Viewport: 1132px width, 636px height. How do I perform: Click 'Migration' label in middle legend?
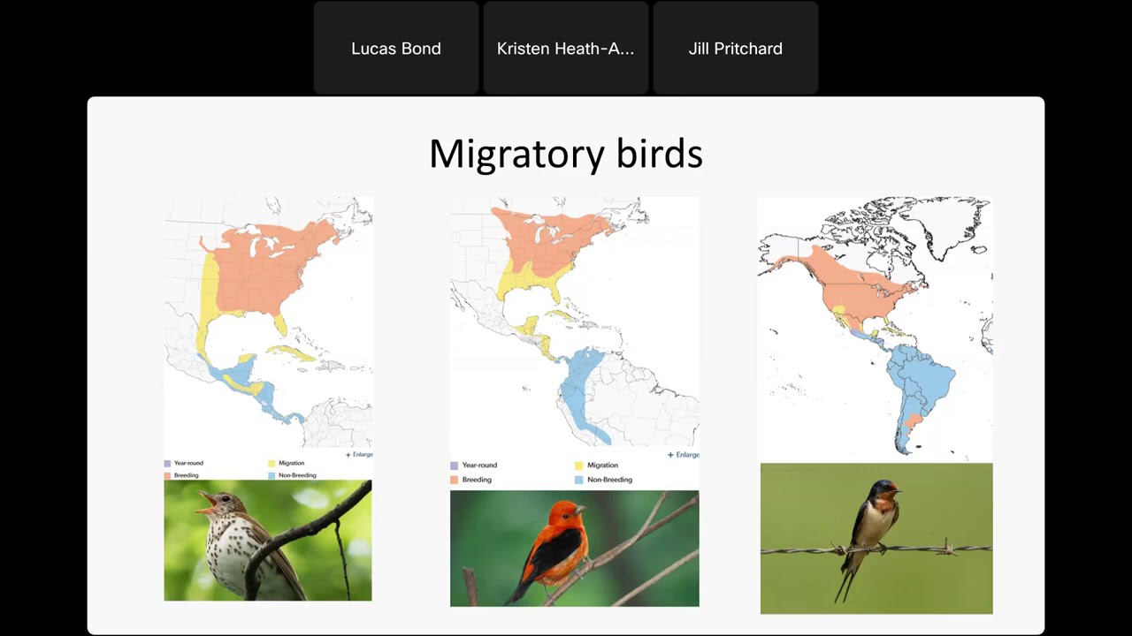click(x=602, y=466)
